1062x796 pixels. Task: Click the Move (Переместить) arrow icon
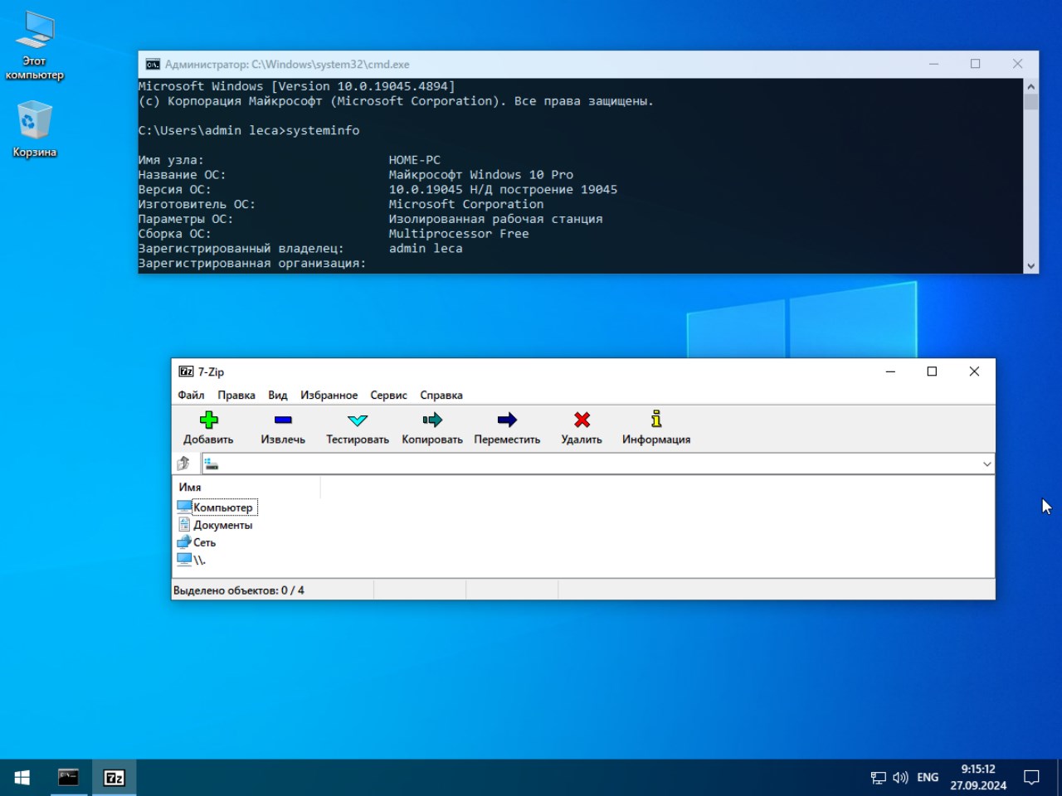507,420
